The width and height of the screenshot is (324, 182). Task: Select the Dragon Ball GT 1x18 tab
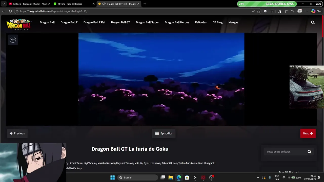119,4
